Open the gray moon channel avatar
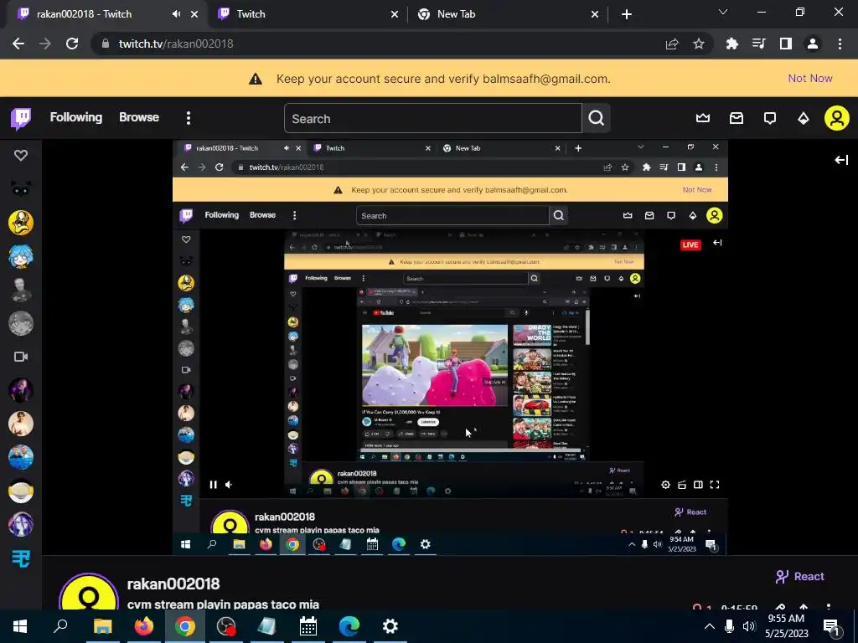The height and width of the screenshot is (643, 858). 21,323
